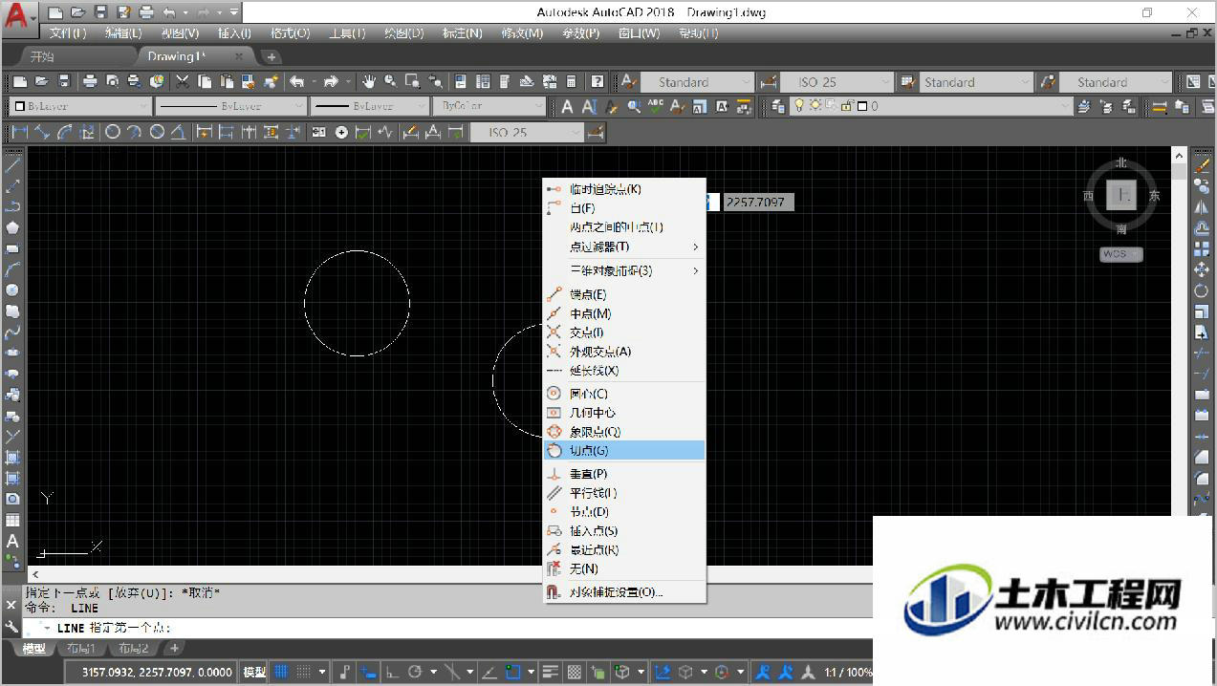Click the 2257.7097 dynamic input field
Screen dimensions: 1217x686
pos(759,202)
